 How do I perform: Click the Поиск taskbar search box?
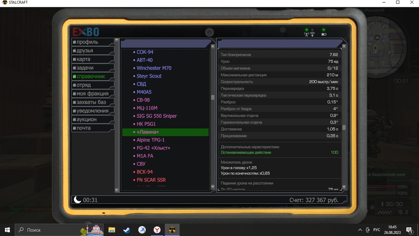(59, 230)
